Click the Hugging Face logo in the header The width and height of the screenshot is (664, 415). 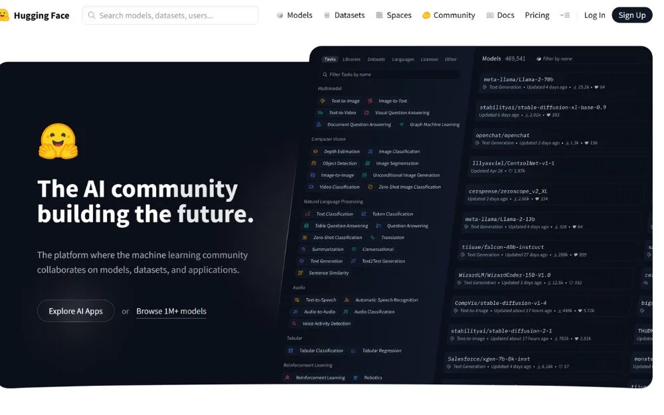tap(4, 15)
